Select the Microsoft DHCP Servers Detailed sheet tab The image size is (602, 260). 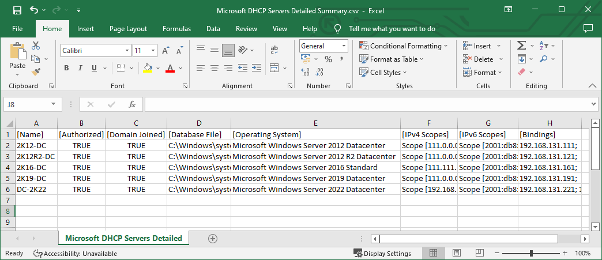[x=123, y=239]
